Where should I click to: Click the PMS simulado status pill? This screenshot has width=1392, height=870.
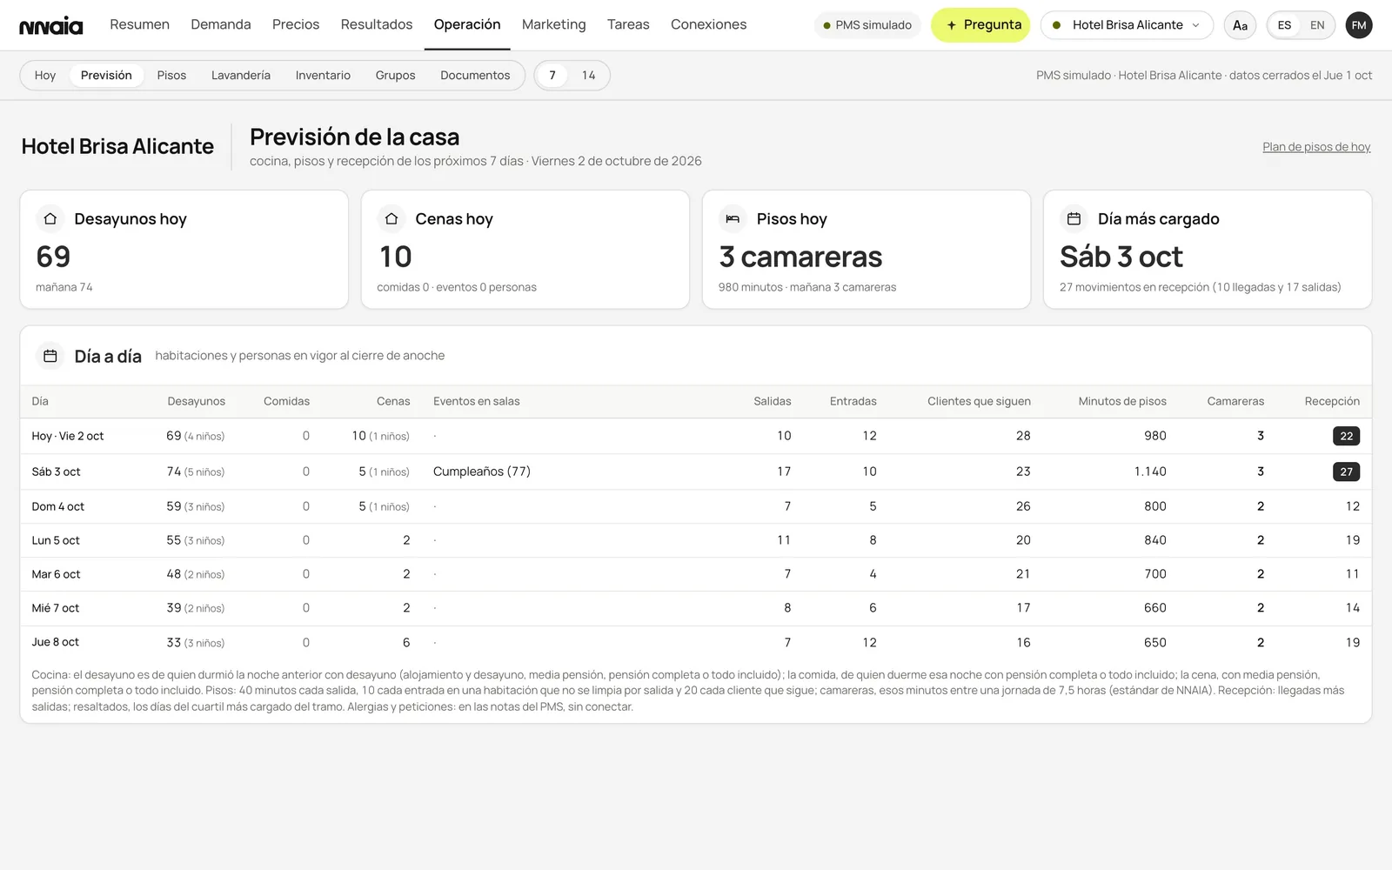pos(867,25)
